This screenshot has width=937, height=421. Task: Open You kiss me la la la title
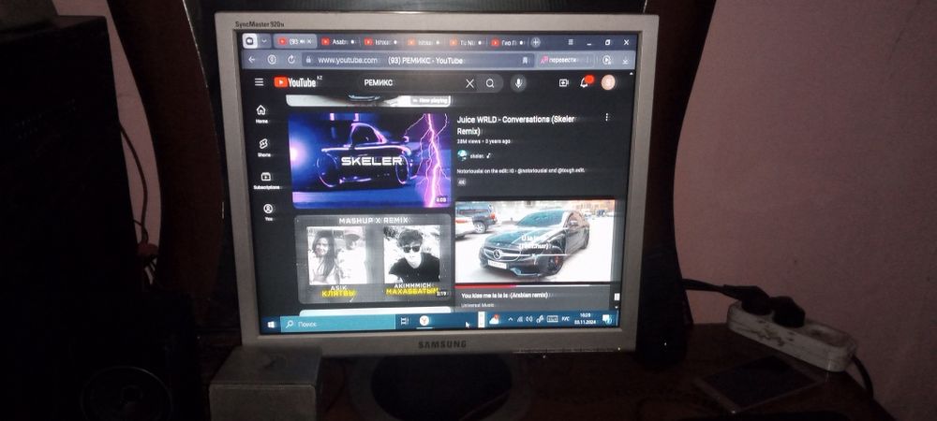click(x=505, y=295)
